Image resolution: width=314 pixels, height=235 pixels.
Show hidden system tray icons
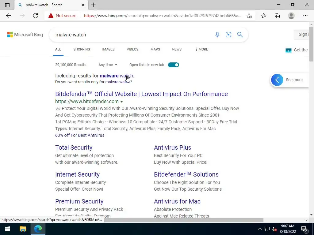[x=259, y=229]
